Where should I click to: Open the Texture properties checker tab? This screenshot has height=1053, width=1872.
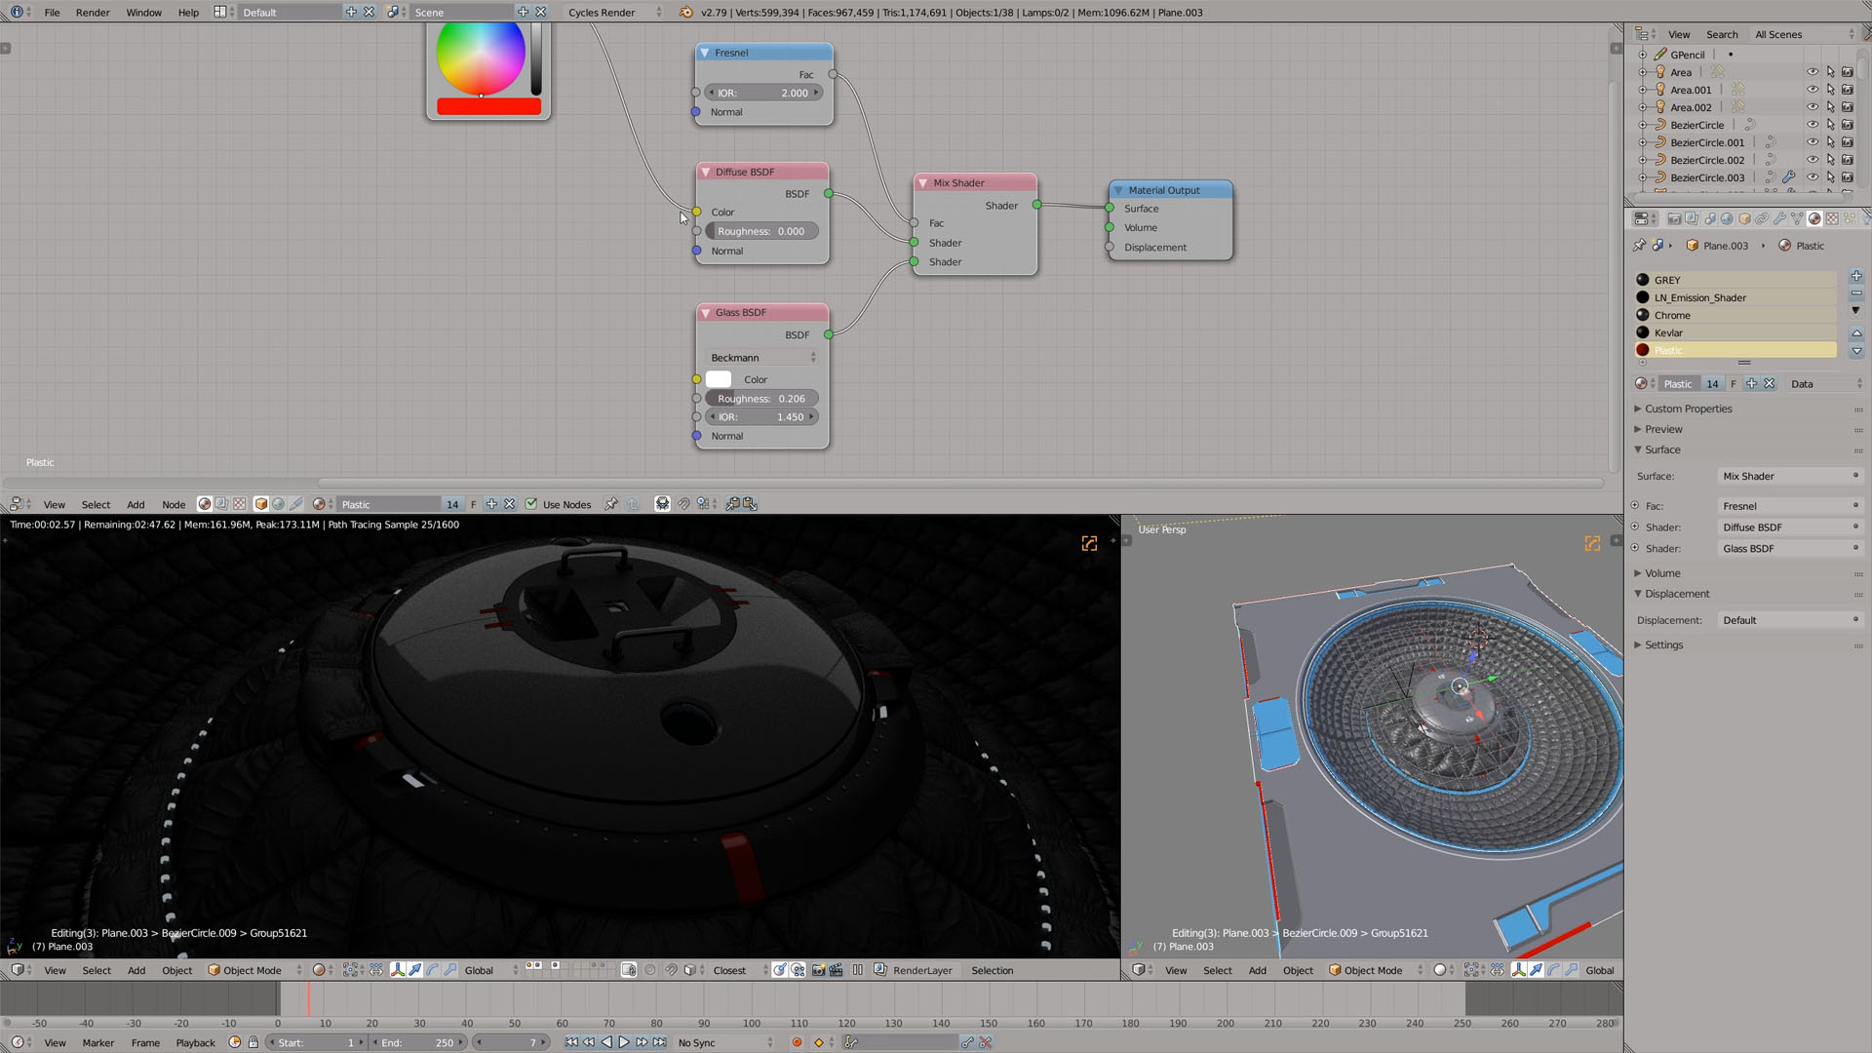tap(1832, 218)
